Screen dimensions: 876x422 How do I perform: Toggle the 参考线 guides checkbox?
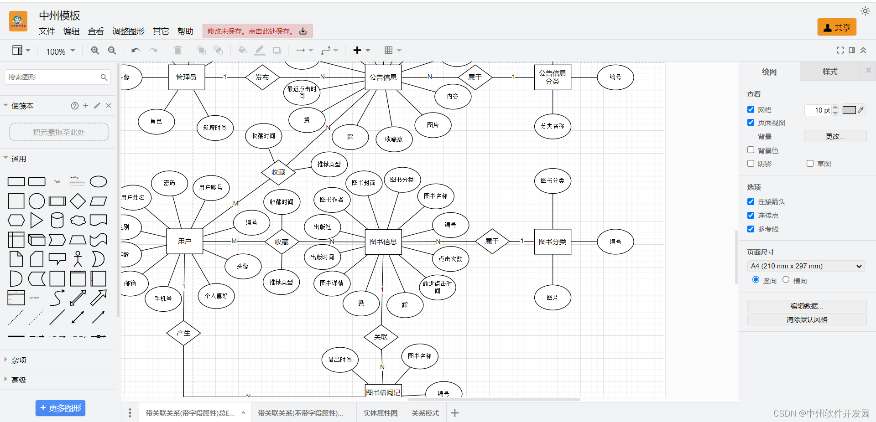point(751,229)
